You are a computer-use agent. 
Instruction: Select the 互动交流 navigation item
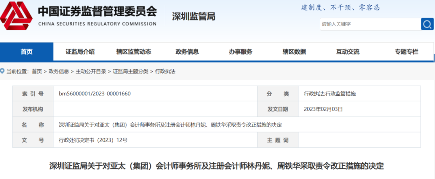pyautogui.click(x=348, y=52)
